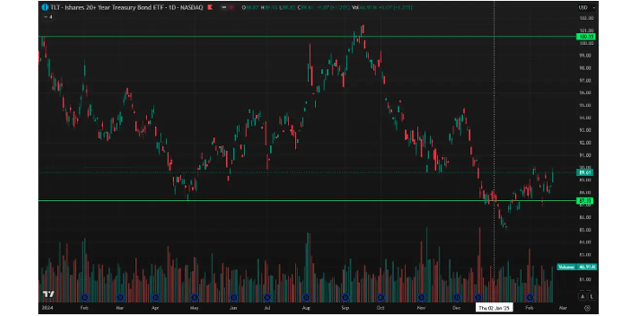The height and width of the screenshot is (316, 638).
Task: Click the Thu 02 Jan '25 date label
Action: point(494,308)
